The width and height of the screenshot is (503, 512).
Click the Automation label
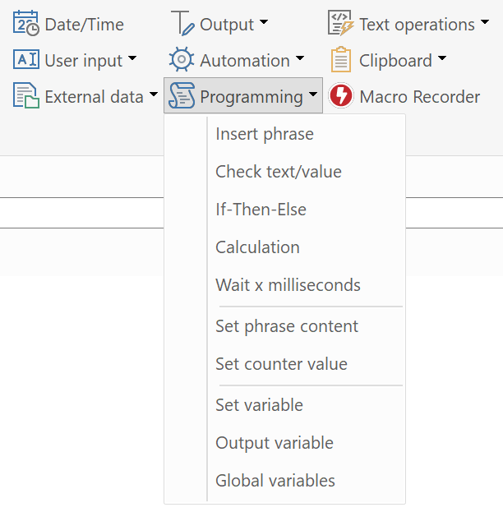point(245,61)
